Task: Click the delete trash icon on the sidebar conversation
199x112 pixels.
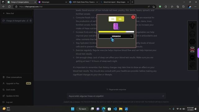Action: point(30,21)
